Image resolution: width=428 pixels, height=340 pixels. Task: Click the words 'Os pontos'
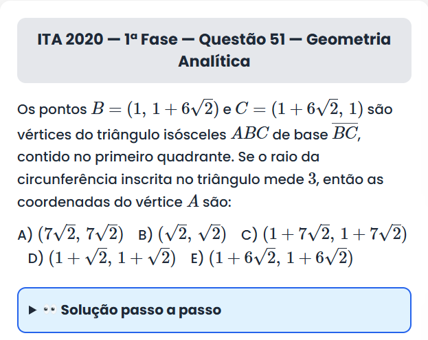point(49,109)
